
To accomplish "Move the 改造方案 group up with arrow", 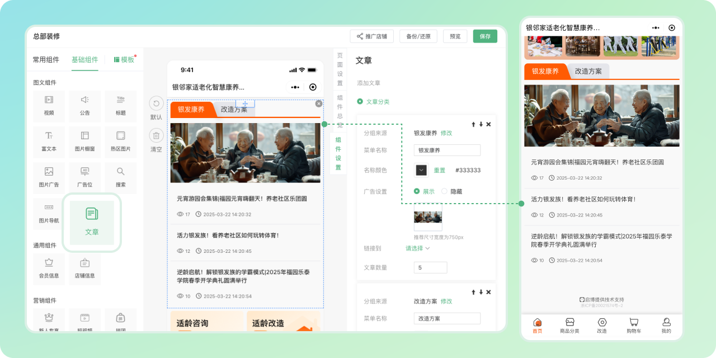I will pyautogui.click(x=473, y=292).
